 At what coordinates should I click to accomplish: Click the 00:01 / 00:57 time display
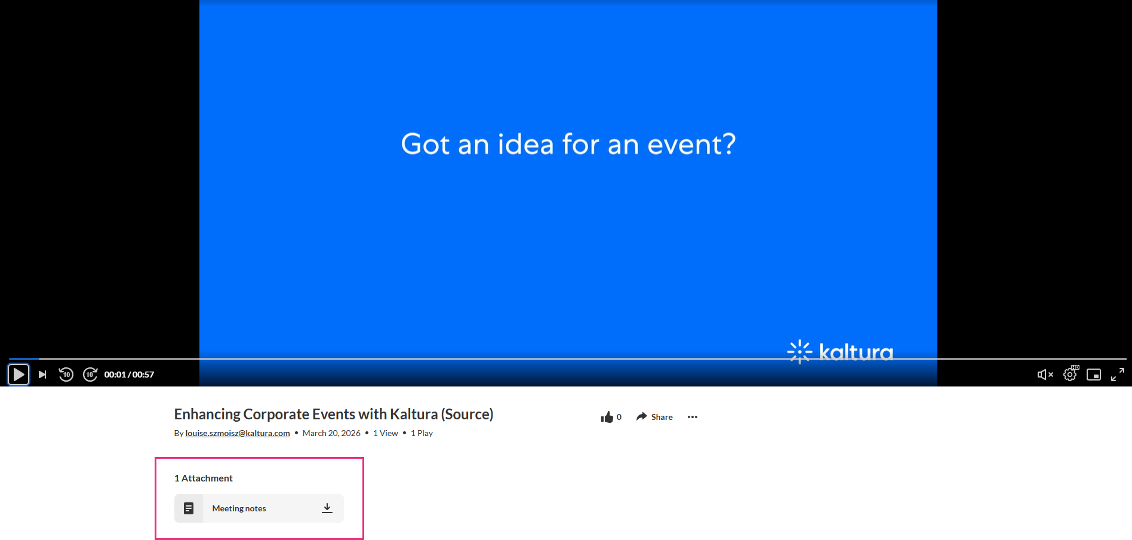tap(129, 375)
